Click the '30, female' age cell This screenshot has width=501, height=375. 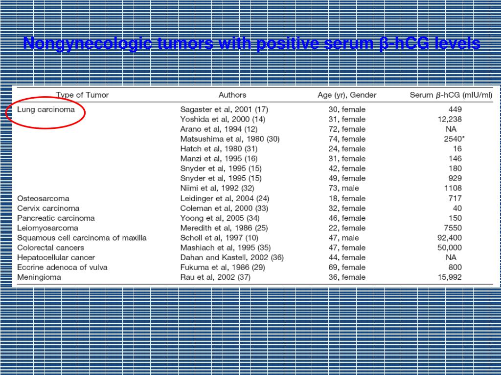click(x=347, y=110)
